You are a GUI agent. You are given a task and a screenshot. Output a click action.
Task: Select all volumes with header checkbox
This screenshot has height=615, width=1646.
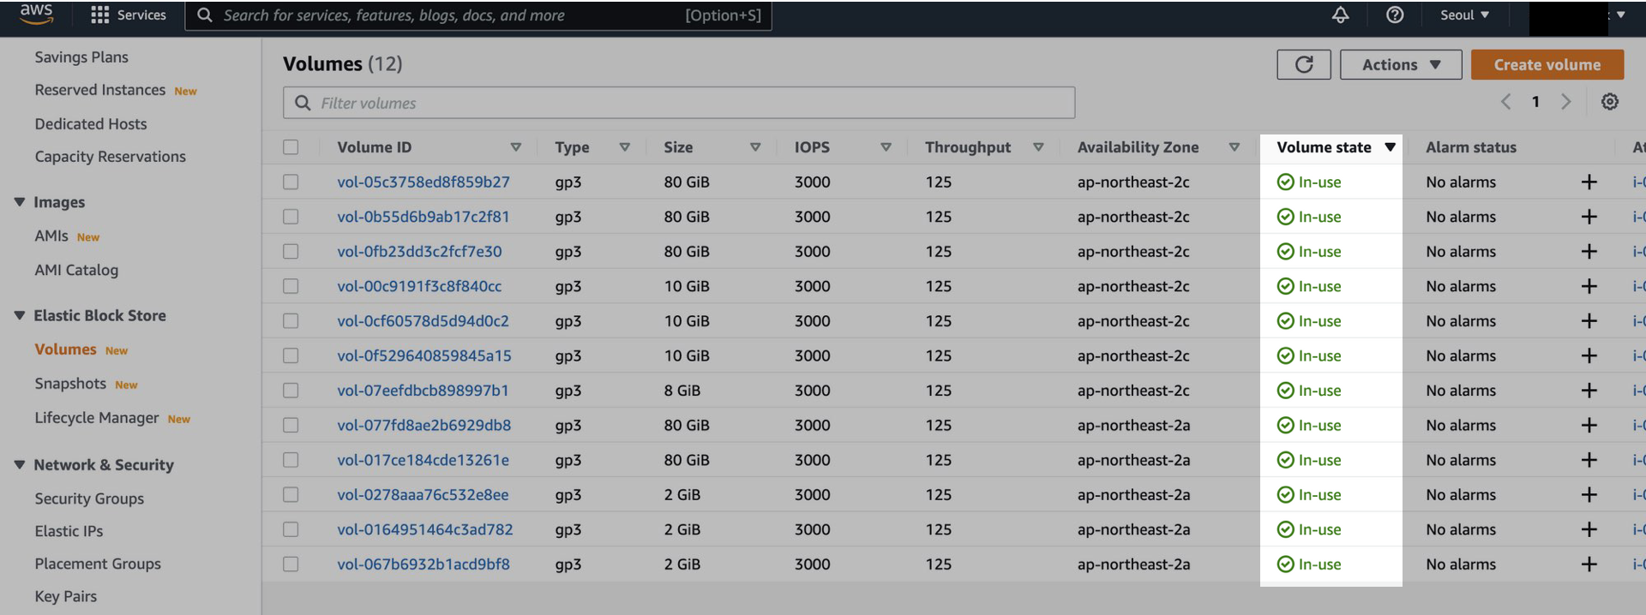(291, 147)
